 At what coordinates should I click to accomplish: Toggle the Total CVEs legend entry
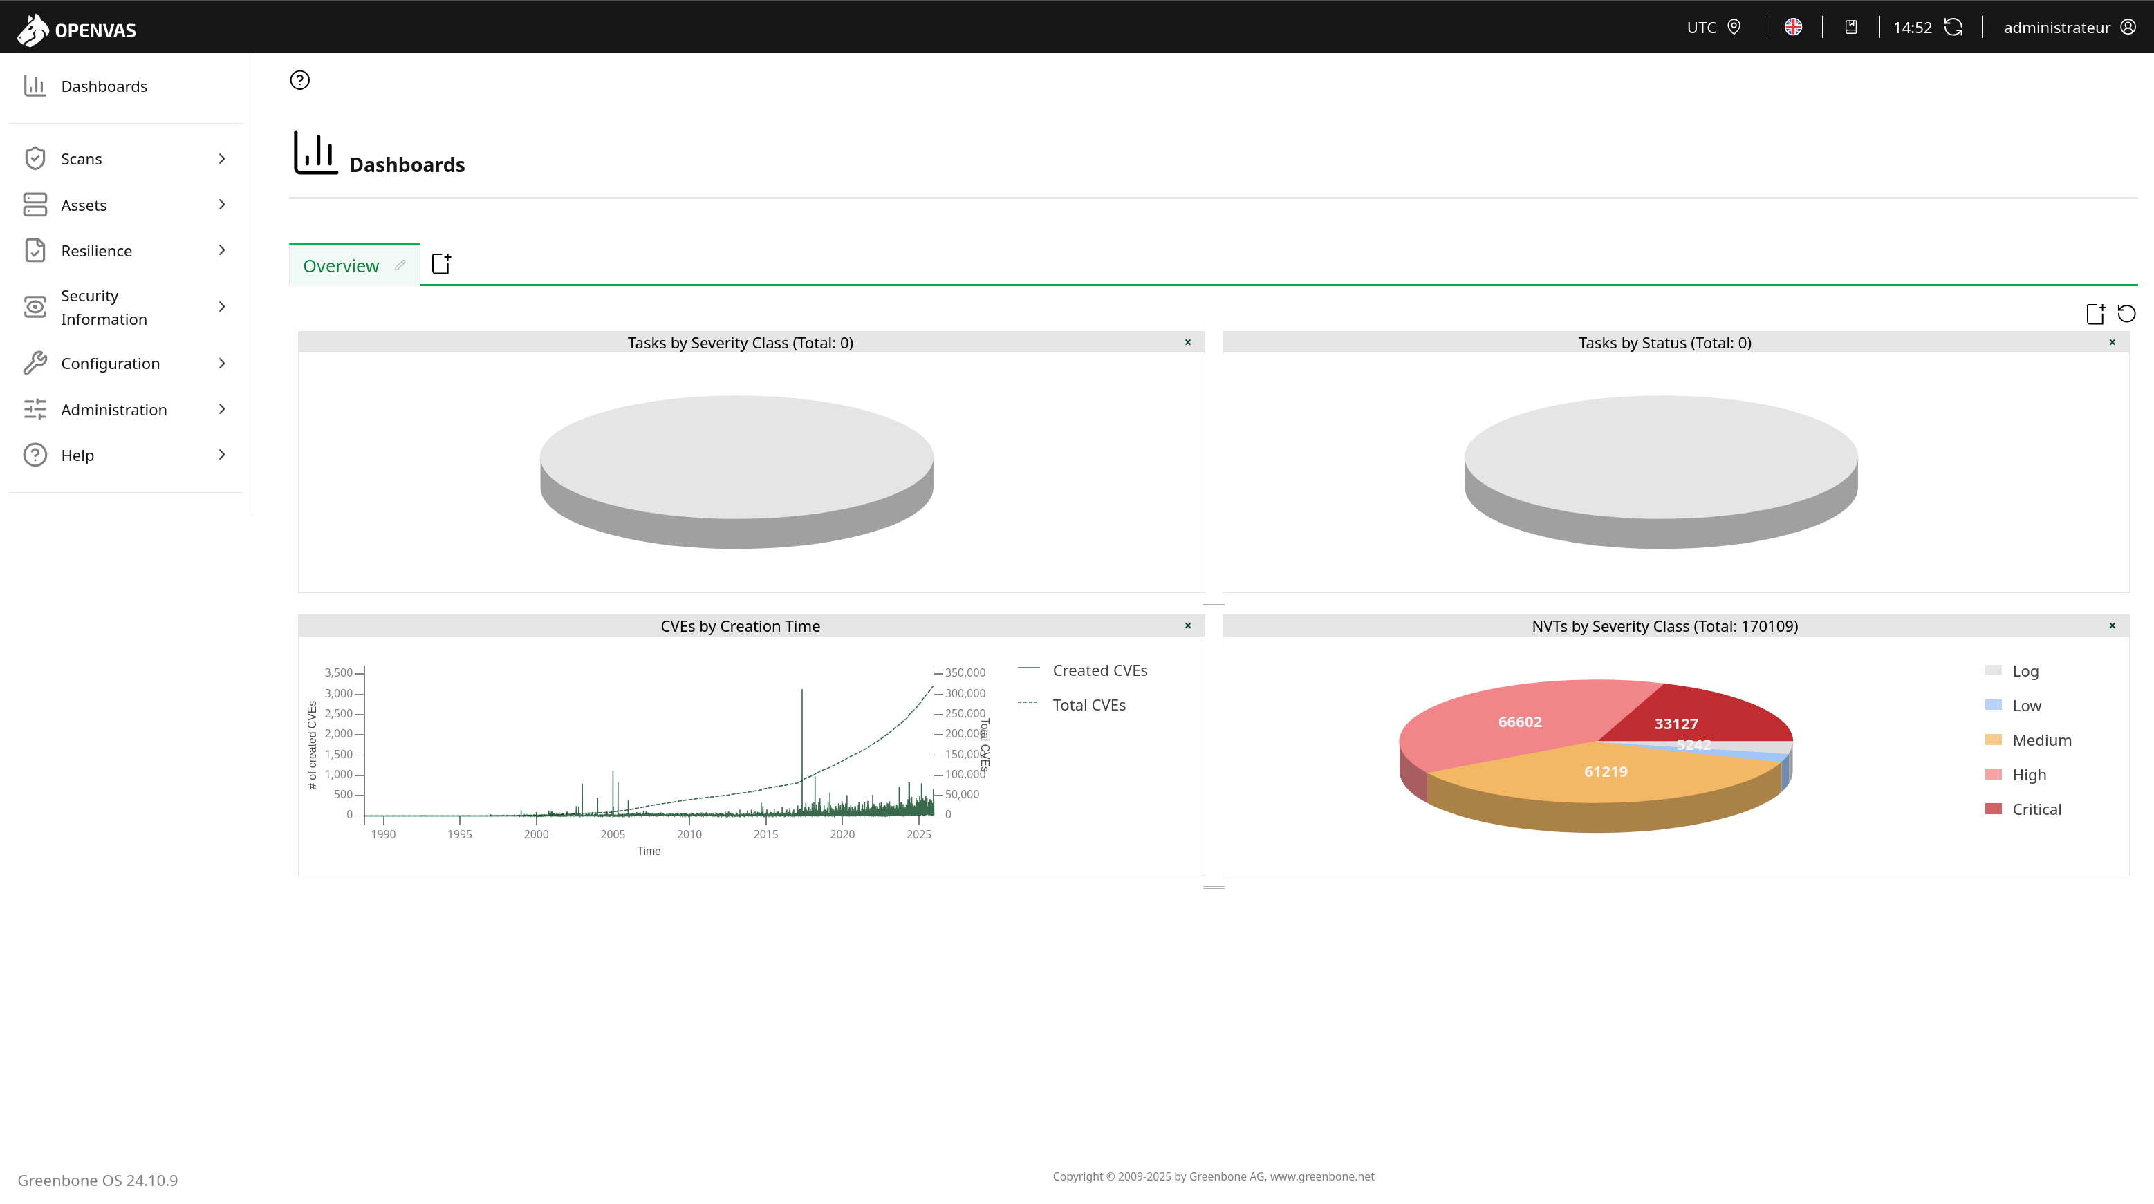pos(1088,704)
